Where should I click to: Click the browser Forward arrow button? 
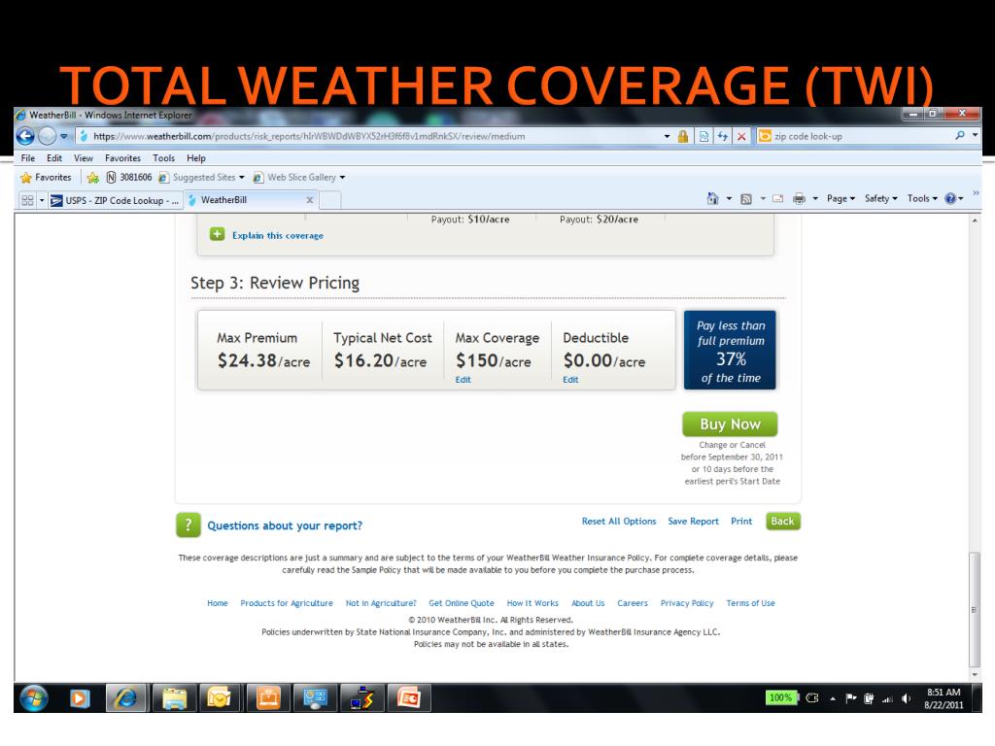[47, 136]
